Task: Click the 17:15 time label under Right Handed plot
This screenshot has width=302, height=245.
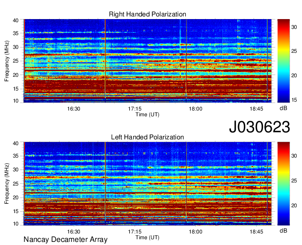Action: [x=135, y=109]
